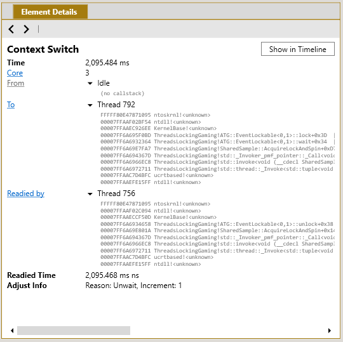Select the EventLockable unlock+0x38 stack frame
The image size is (343, 342).
tap(217, 224)
